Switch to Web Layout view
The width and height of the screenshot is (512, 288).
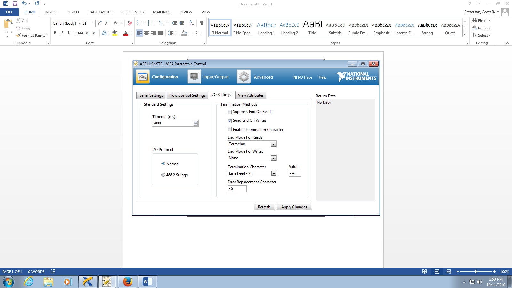pos(449,272)
